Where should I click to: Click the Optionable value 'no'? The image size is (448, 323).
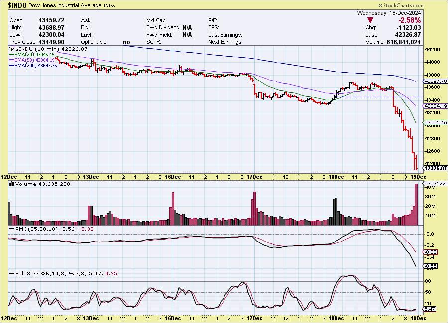point(126,42)
